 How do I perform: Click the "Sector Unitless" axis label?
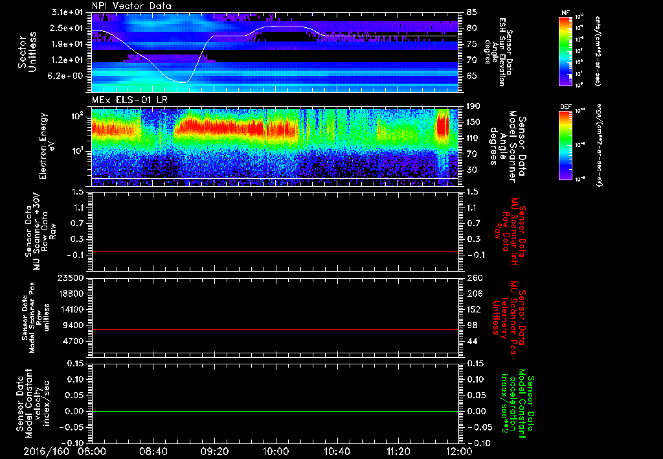(x=27, y=52)
